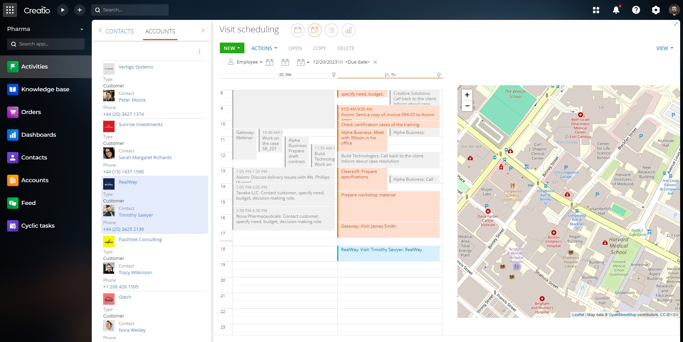The image size is (683, 342).
Task: Select Gateway: Visit: James Smith event
Action: (x=388, y=230)
